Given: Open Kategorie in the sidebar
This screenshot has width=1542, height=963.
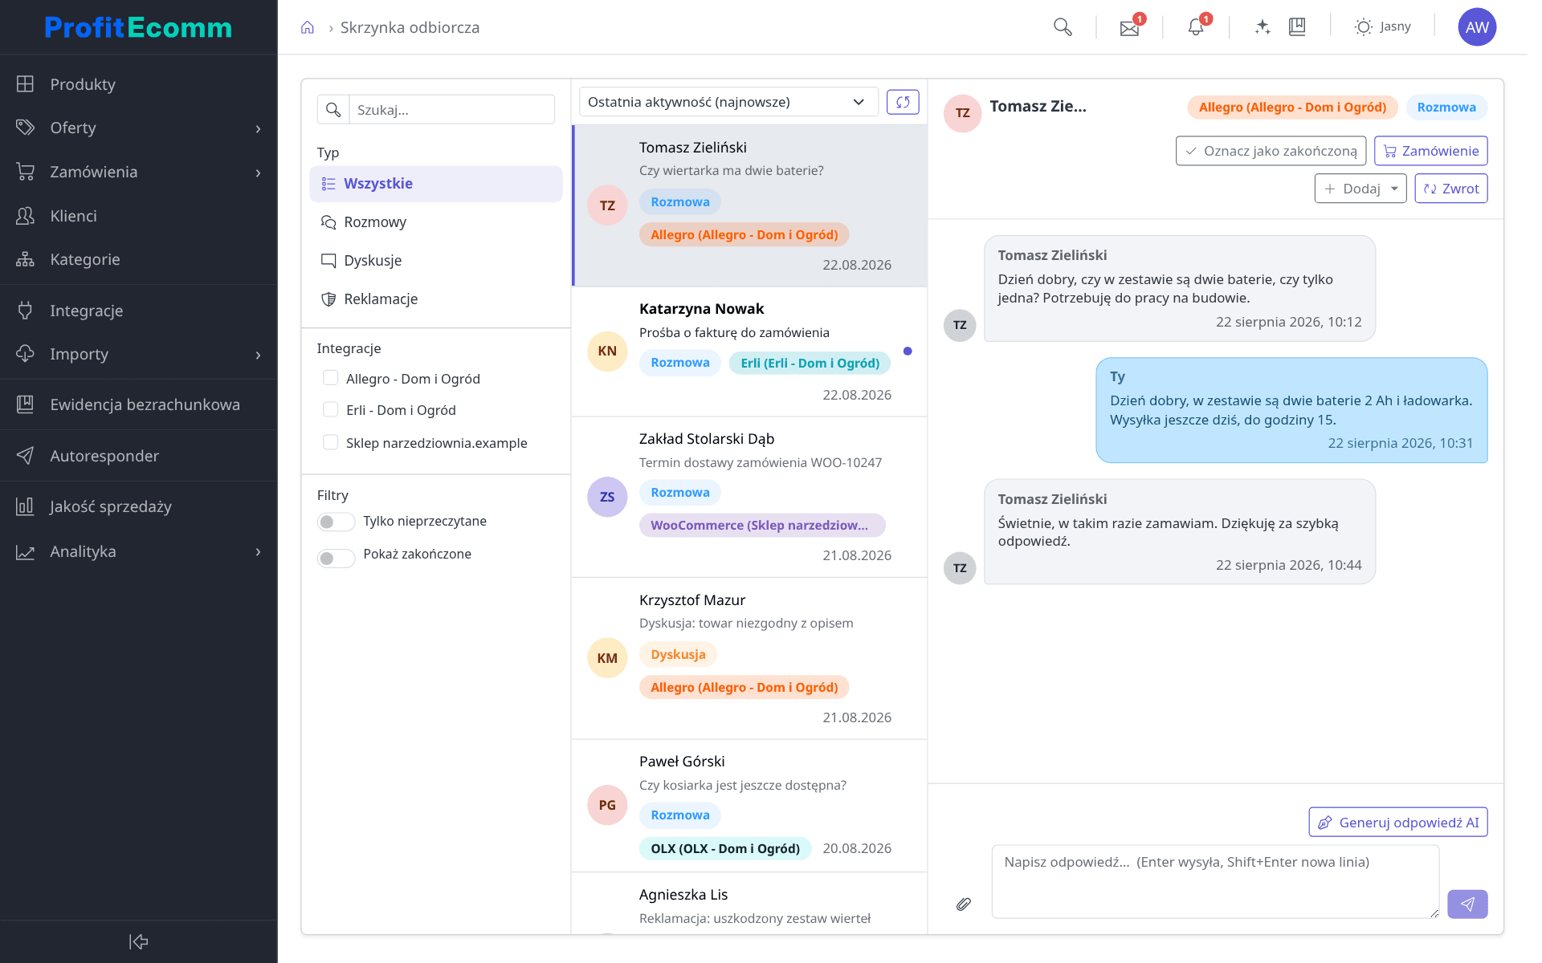Looking at the screenshot, I should point(138,259).
